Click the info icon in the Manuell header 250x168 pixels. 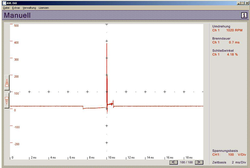click(x=244, y=15)
